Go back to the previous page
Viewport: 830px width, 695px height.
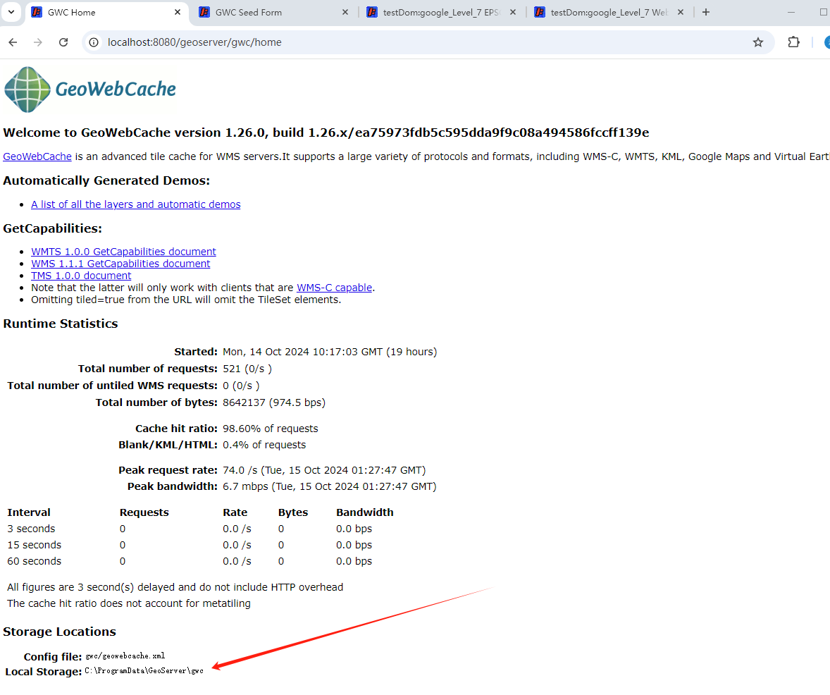coord(13,42)
